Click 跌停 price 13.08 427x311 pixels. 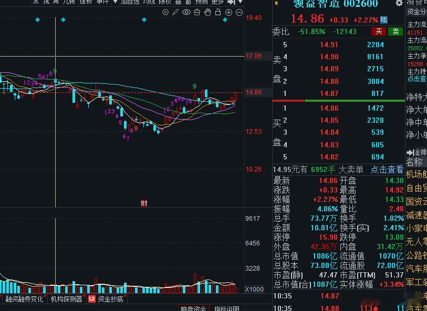coord(394,237)
